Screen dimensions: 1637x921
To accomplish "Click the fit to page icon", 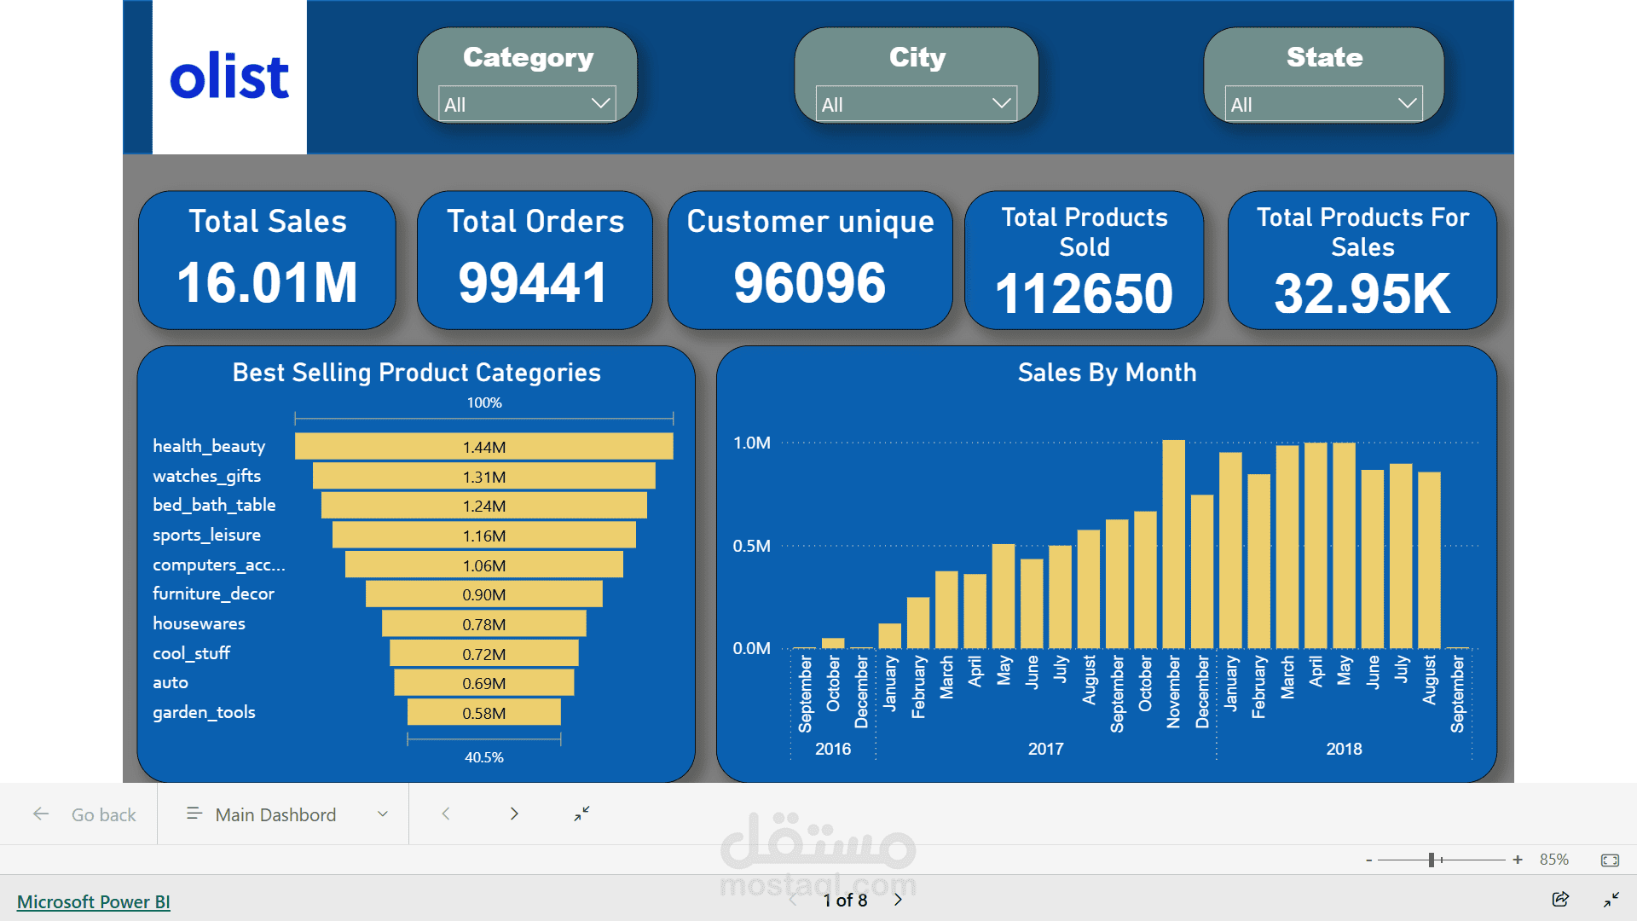I will pyautogui.click(x=1610, y=860).
